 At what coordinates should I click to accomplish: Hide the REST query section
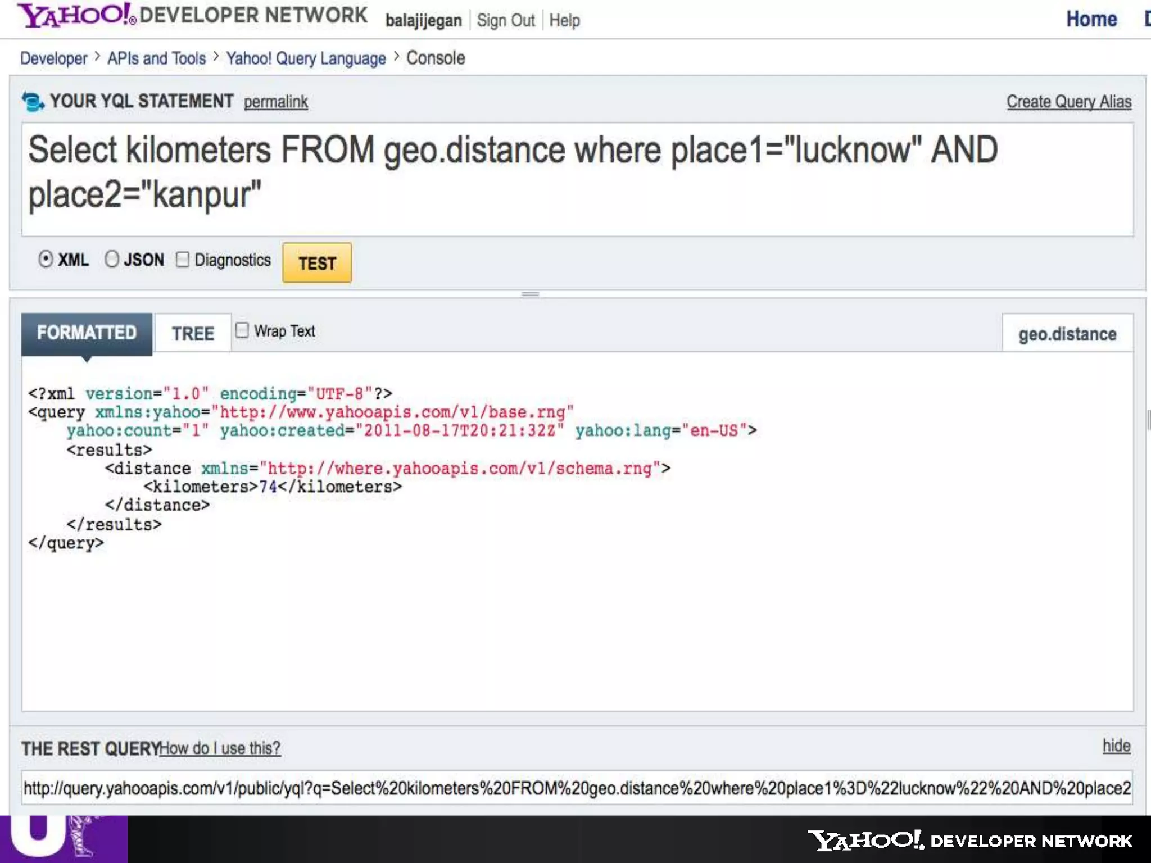pyautogui.click(x=1116, y=746)
